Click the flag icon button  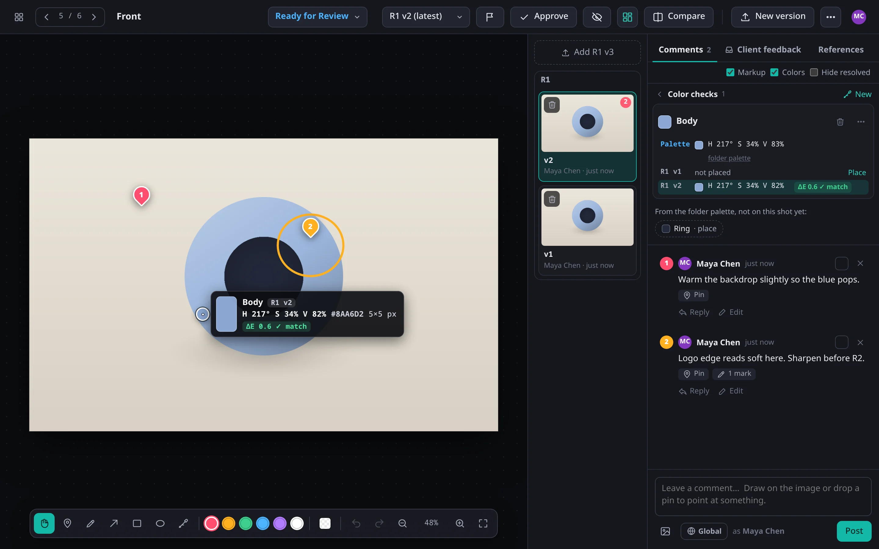click(x=490, y=17)
